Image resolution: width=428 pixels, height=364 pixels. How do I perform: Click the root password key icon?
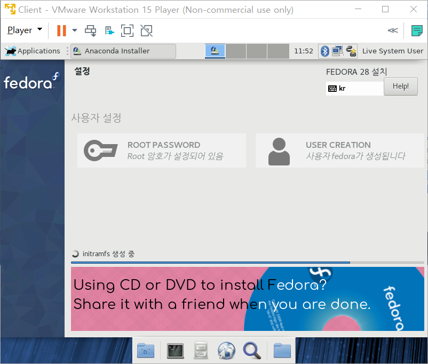(101, 151)
